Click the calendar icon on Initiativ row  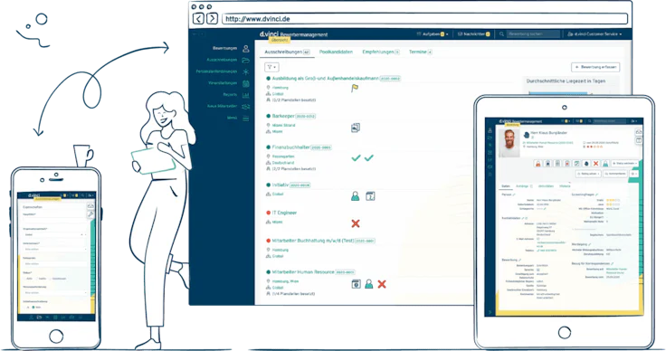click(x=370, y=196)
